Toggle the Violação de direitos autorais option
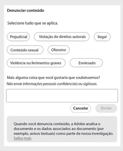 [x=62, y=37]
